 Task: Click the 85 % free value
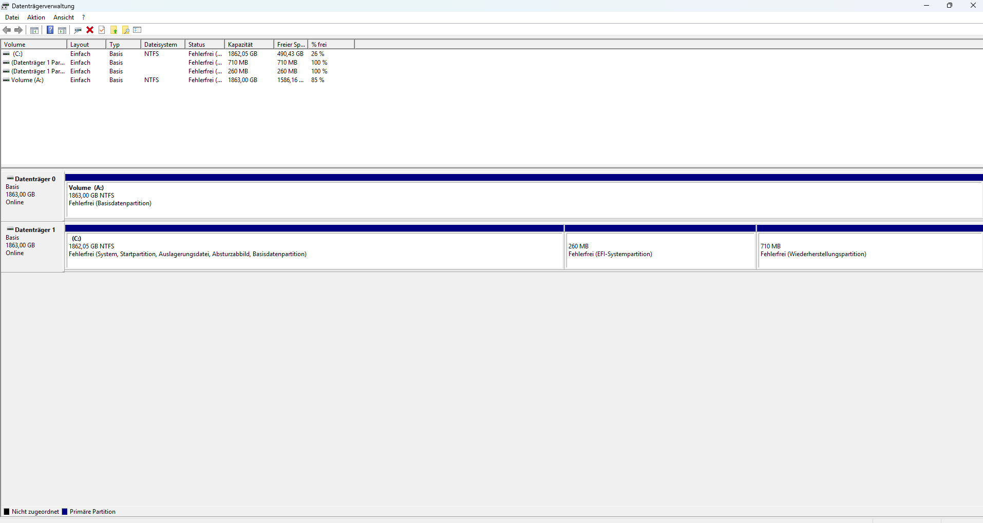(317, 80)
